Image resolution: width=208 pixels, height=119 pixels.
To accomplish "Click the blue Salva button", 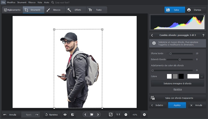I will (x=175, y=10).
